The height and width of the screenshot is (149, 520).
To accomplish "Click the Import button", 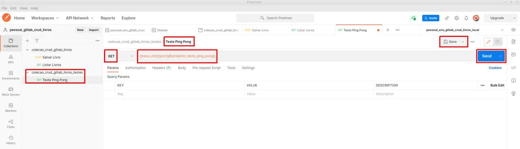I will pos(94,30).
